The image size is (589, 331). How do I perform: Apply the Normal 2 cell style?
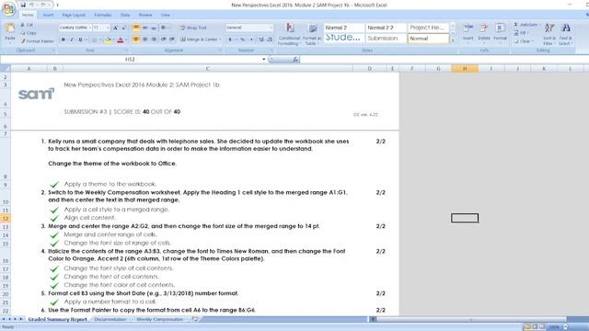click(x=344, y=28)
